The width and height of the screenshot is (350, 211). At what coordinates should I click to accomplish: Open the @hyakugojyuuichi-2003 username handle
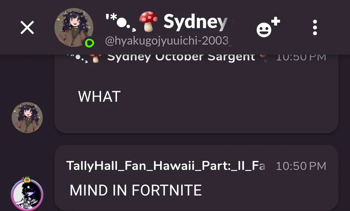(x=169, y=41)
